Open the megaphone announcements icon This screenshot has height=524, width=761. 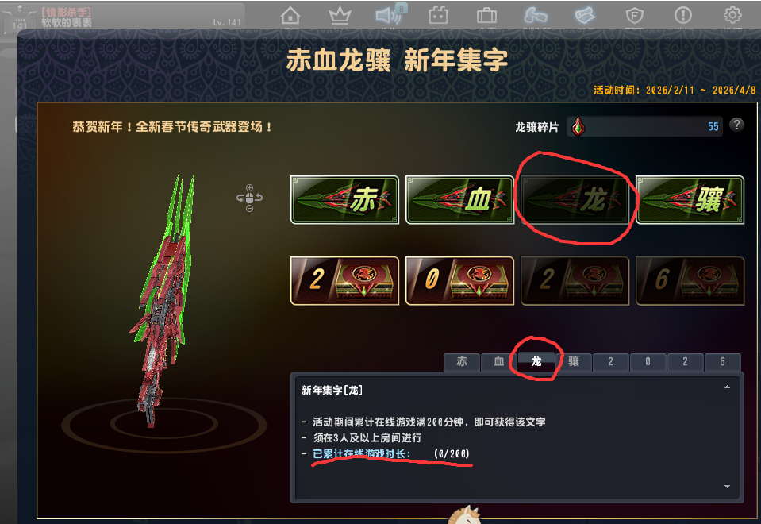click(388, 16)
